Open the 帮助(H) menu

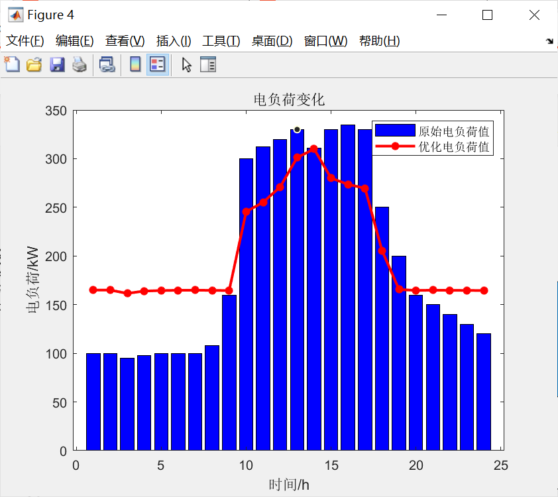click(379, 41)
